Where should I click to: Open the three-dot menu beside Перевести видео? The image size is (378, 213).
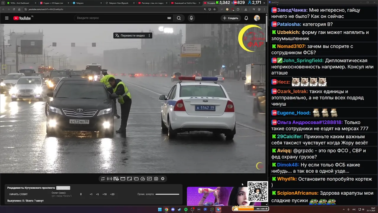click(x=149, y=35)
